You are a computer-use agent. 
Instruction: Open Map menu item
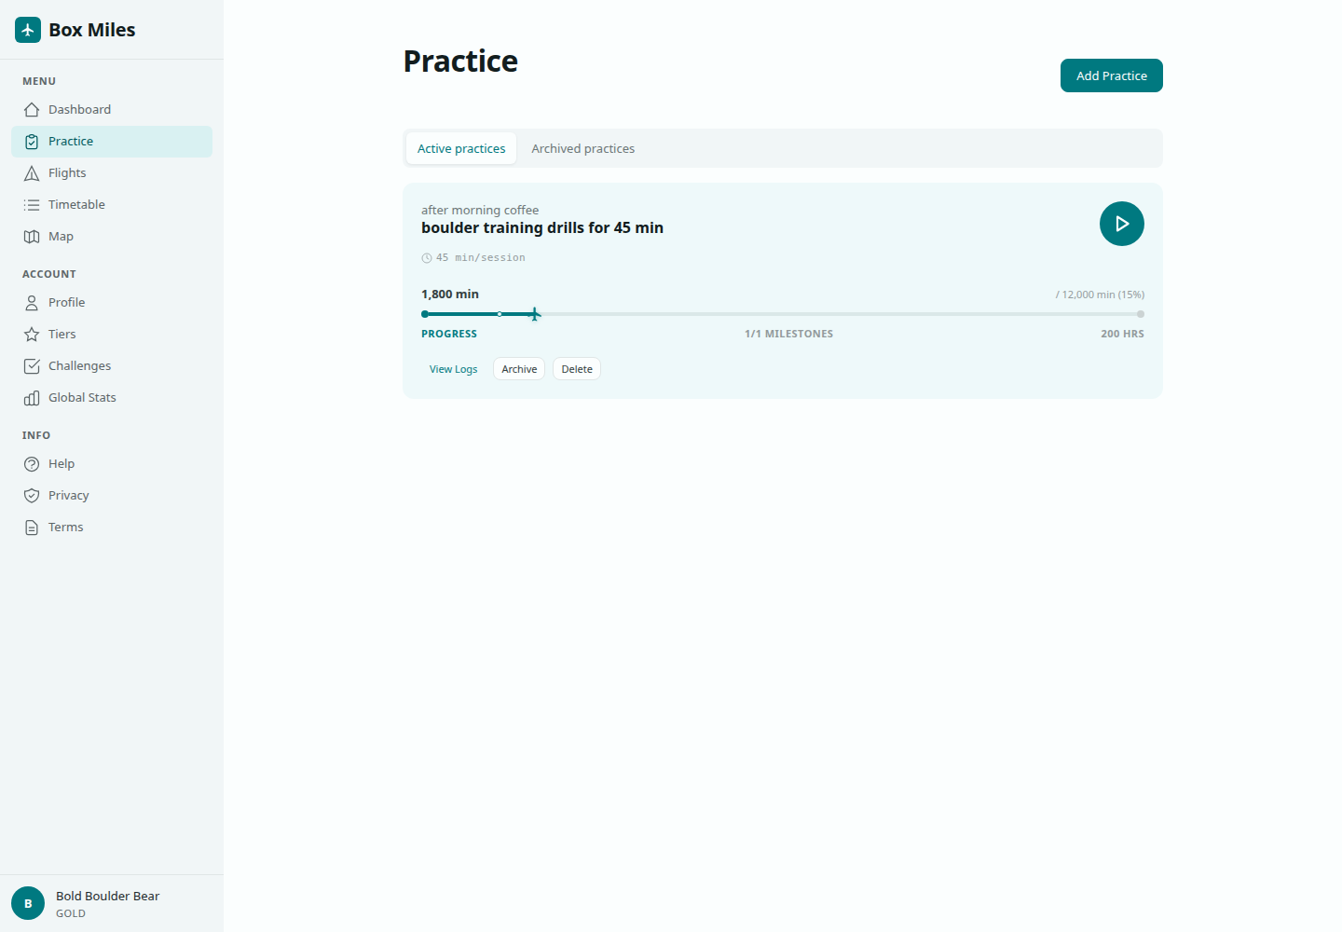click(x=112, y=237)
